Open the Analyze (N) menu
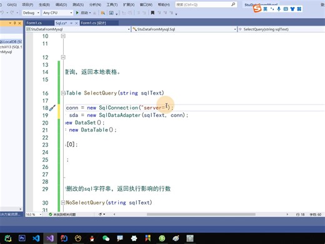Image resolution: width=325 pixels, height=244 pixels. (x=95, y=4)
